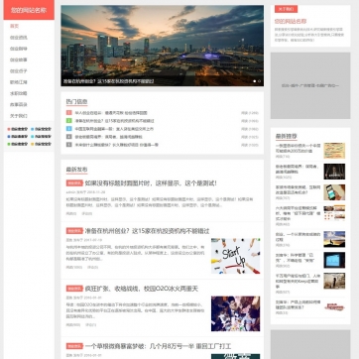Open the yellow chart thumbnail in 最新推荐
The image size is (359, 359).
[334, 151]
